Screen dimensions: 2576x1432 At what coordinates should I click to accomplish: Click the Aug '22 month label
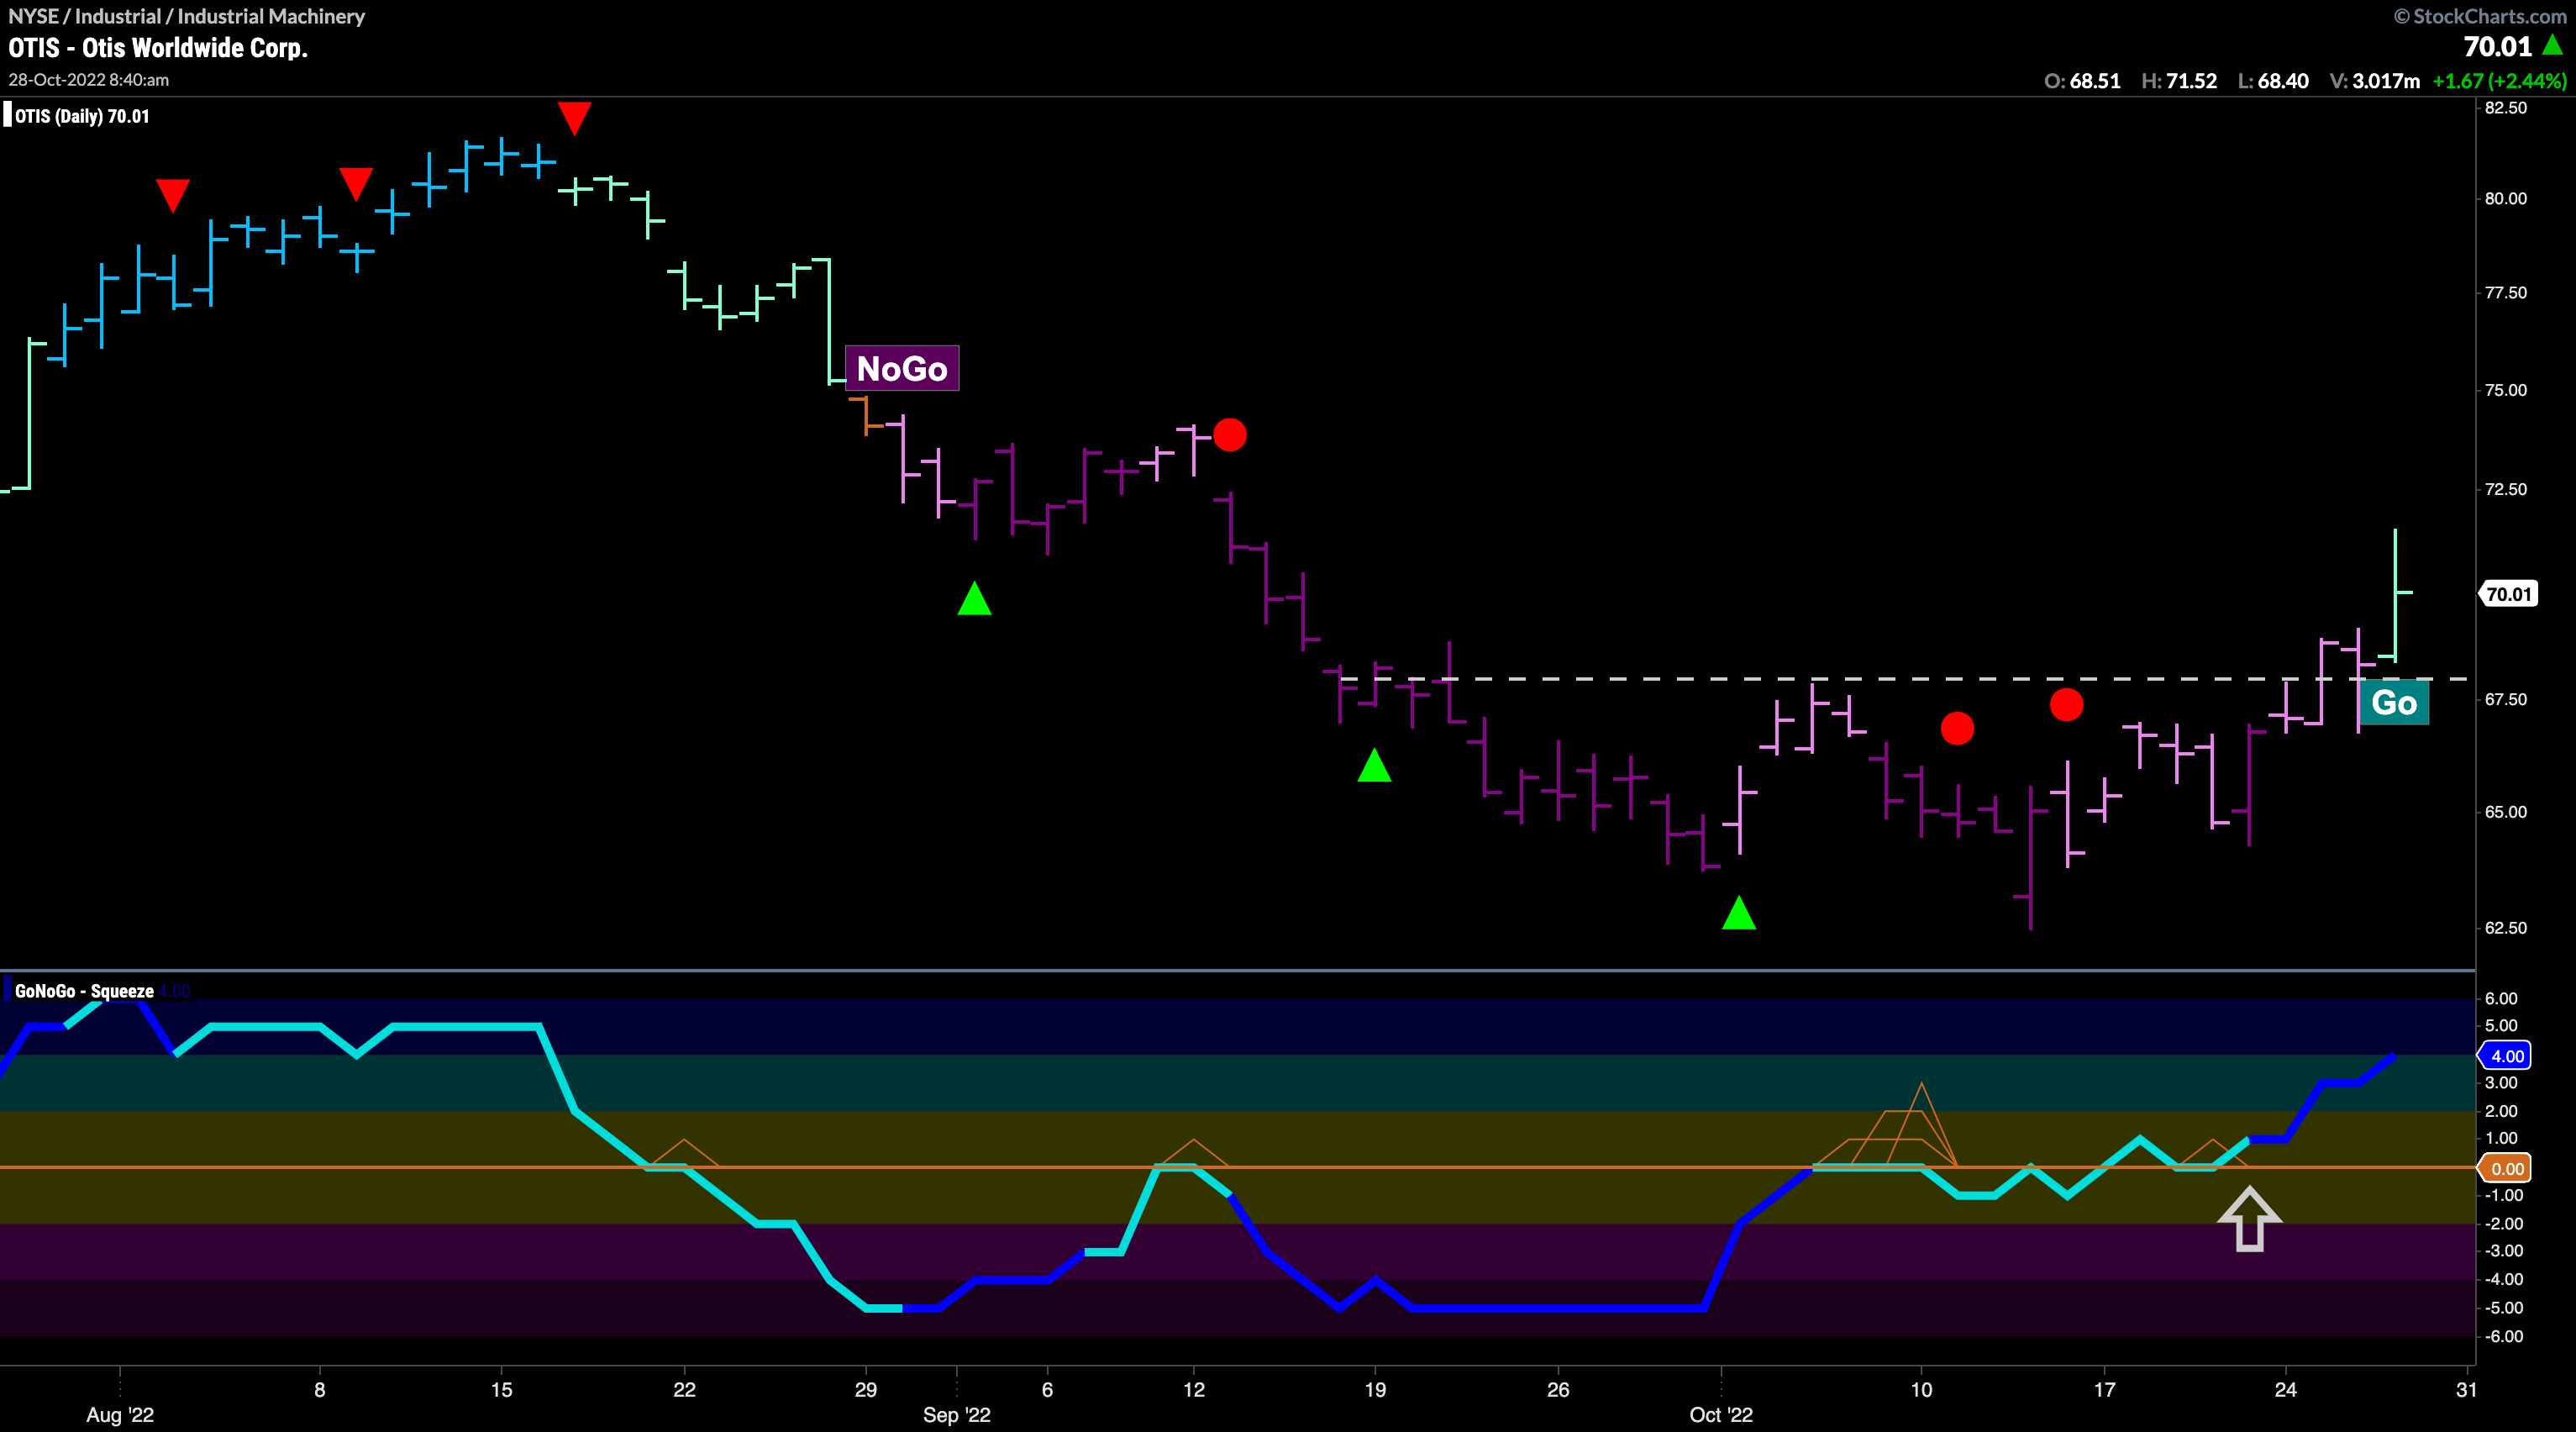click(120, 1414)
